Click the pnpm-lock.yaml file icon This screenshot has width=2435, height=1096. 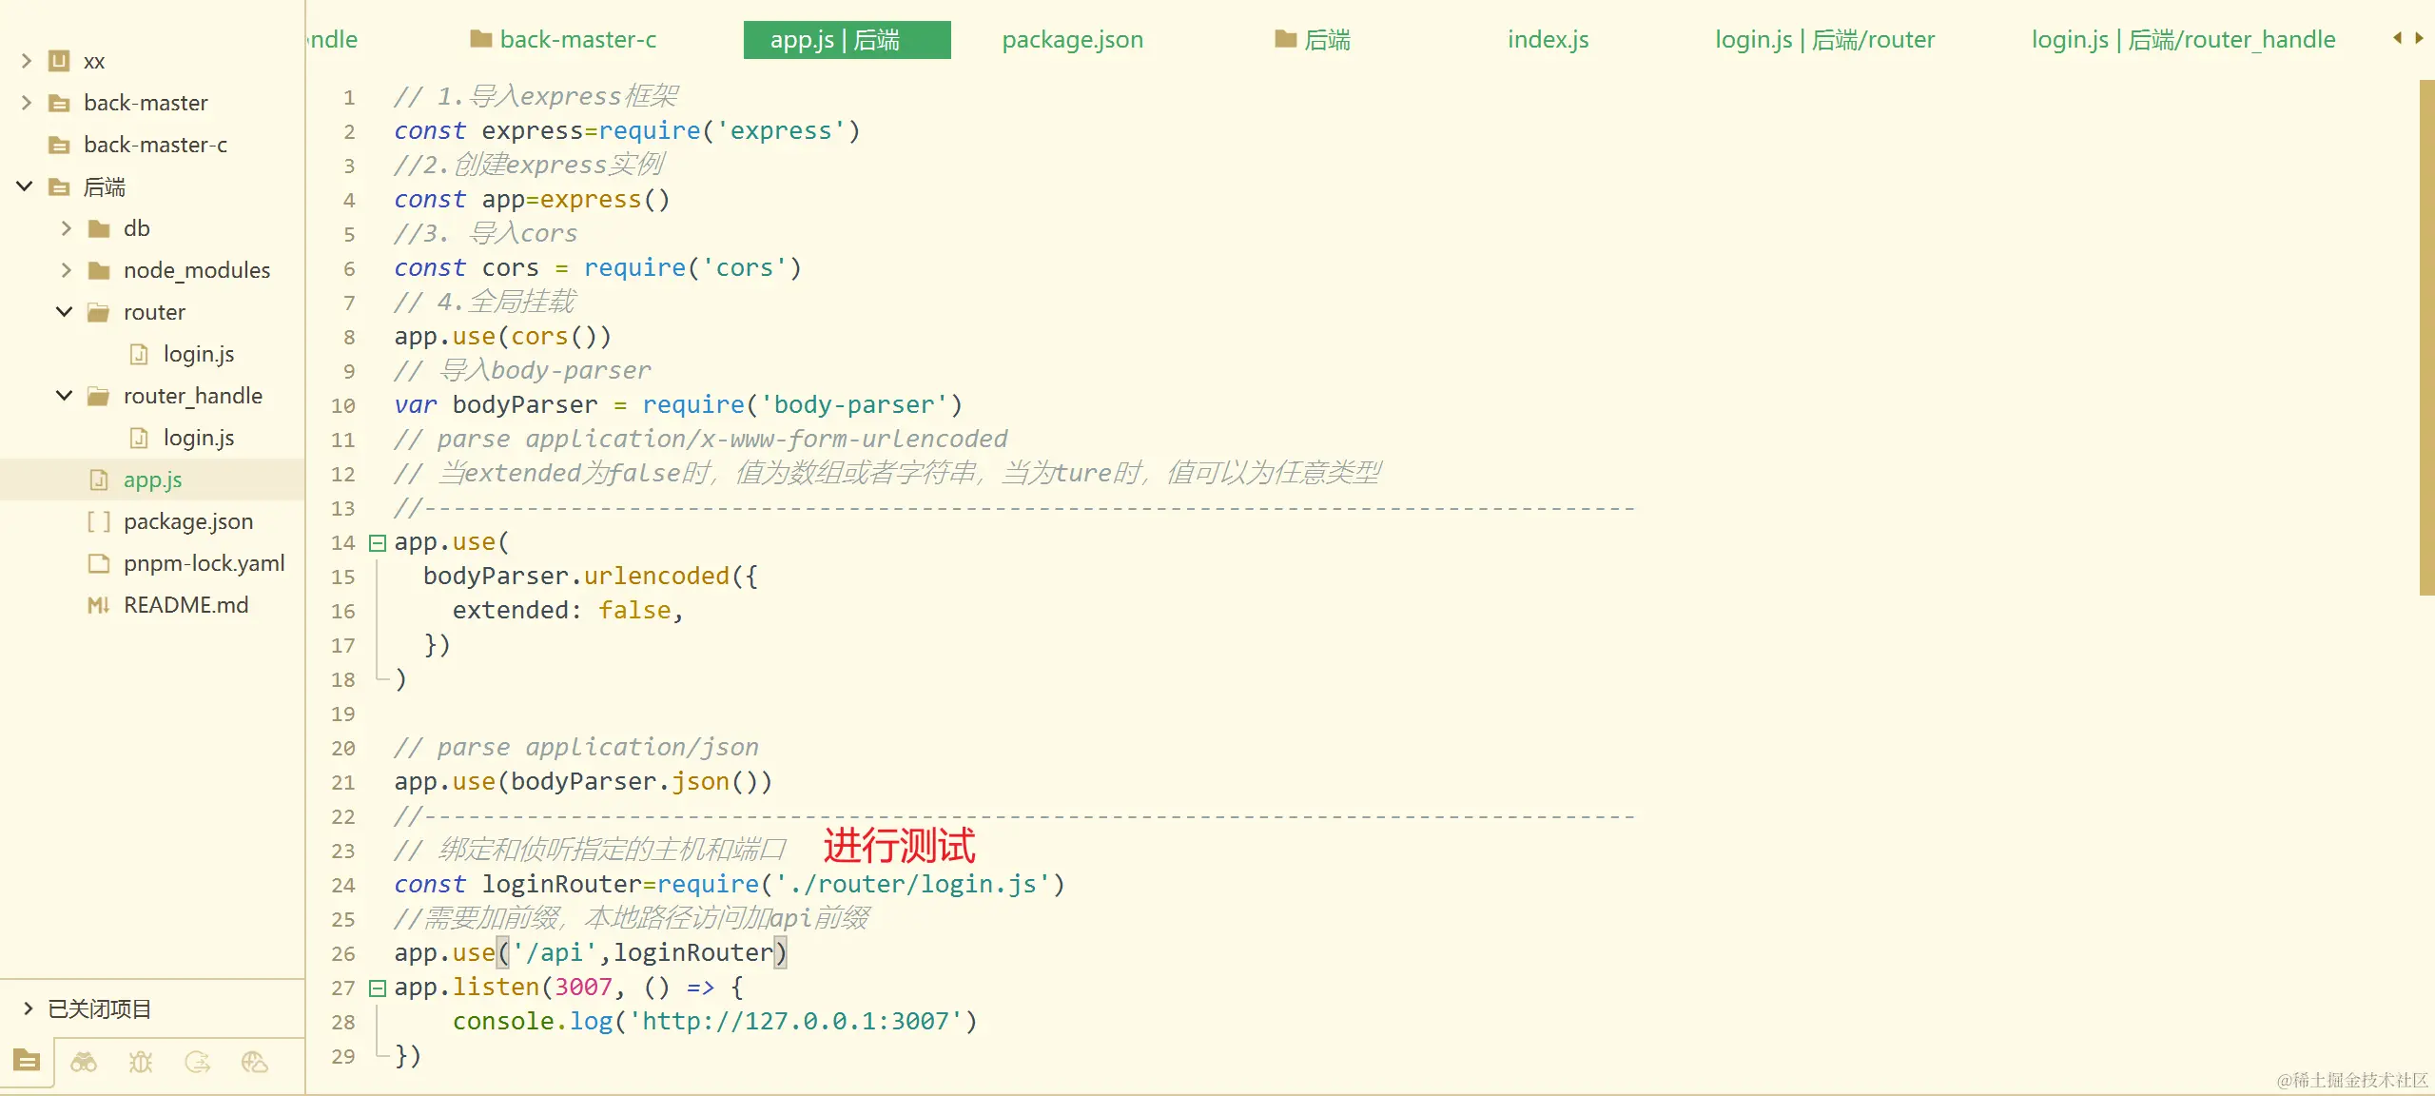[x=100, y=562]
